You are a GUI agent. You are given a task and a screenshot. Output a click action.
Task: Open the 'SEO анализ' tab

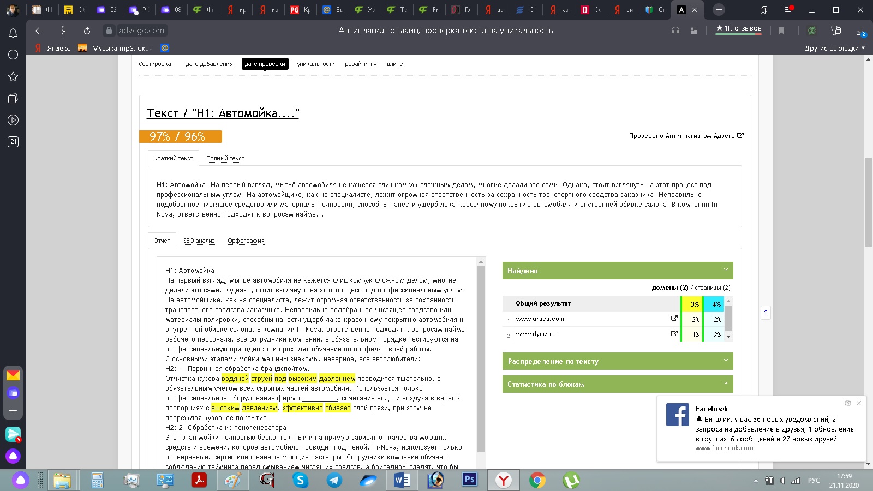199,241
